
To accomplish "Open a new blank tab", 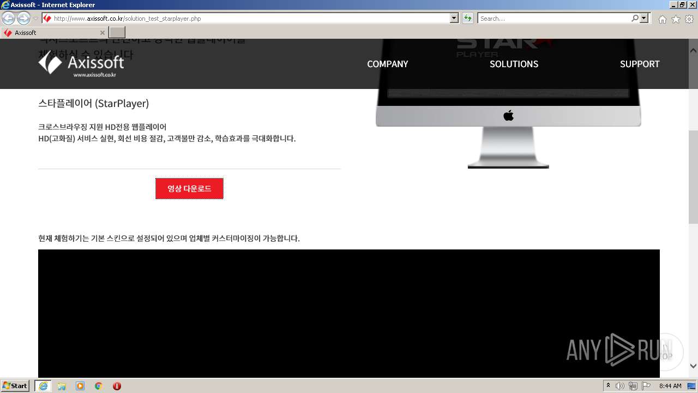I will (117, 33).
